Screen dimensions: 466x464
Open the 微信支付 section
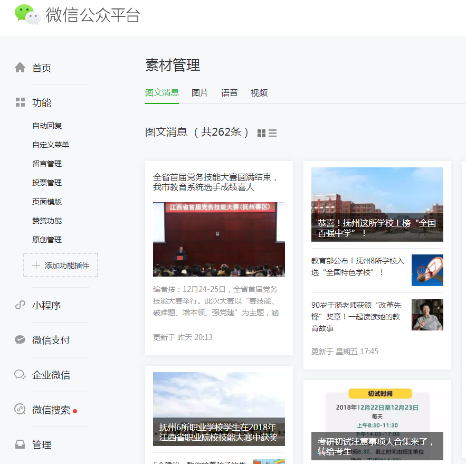pyautogui.click(x=51, y=340)
